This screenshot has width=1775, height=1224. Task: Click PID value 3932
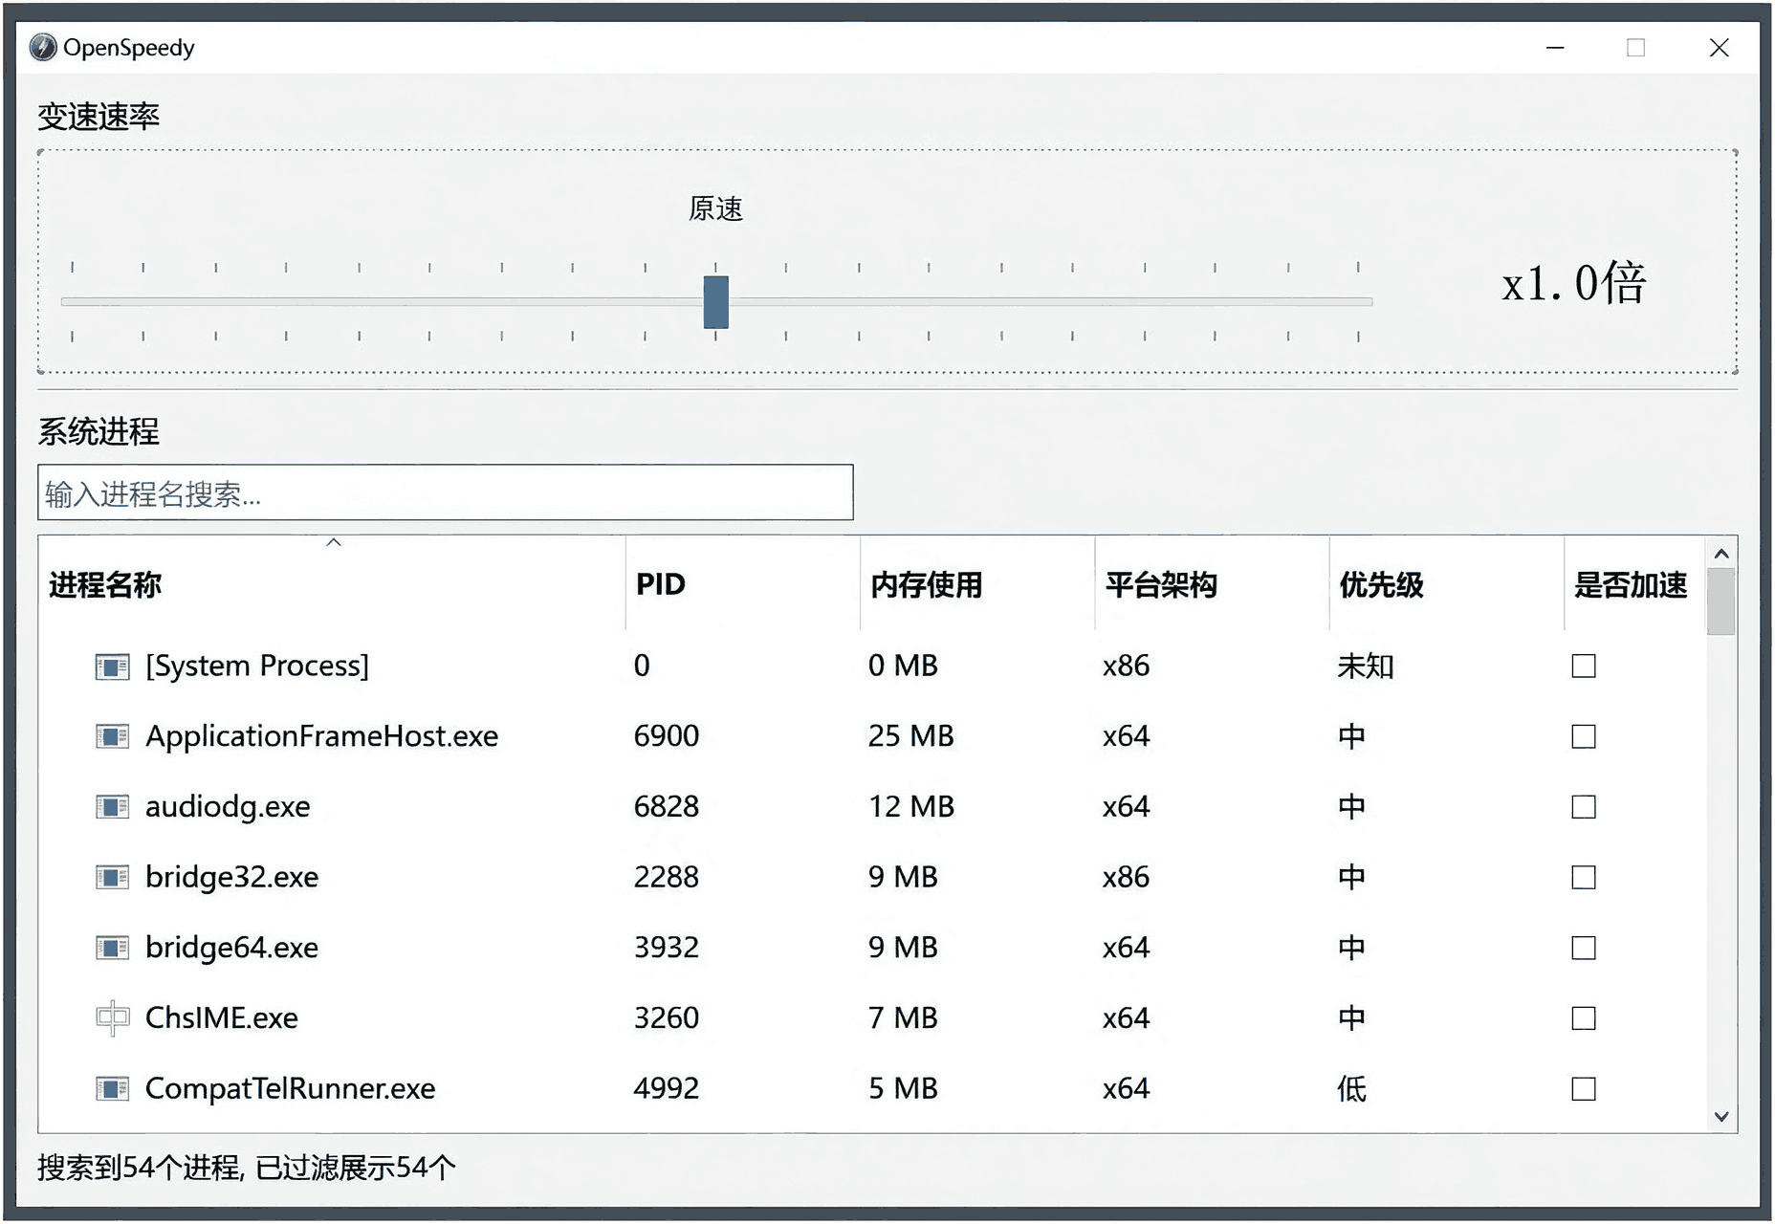pyautogui.click(x=667, y=948)
